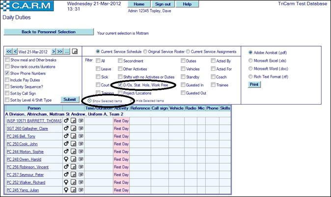This screenshot has height=197, width=331.
Task: Open duty sheet icon for PC Morton, Sophie
Action: [x=73, y=152]
